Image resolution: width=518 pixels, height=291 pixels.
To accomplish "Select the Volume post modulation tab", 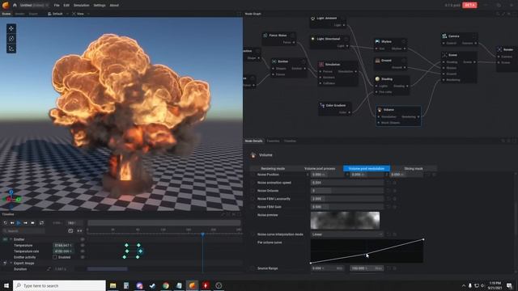I will click(x=367, y=169).
